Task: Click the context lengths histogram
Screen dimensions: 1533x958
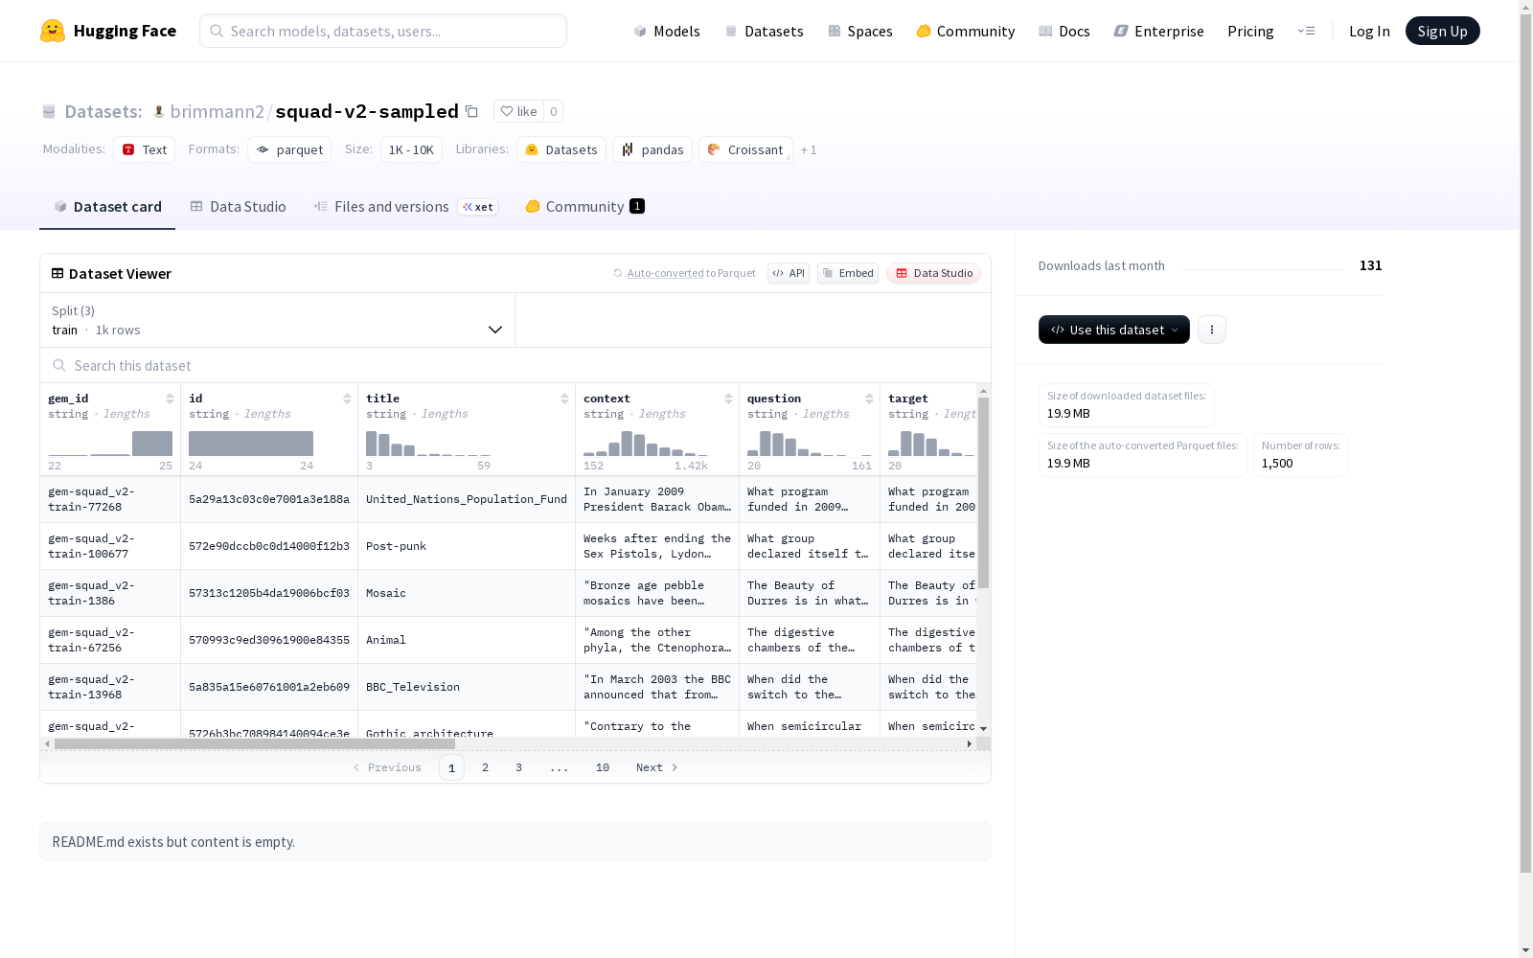Action: (x=646, y=444)
